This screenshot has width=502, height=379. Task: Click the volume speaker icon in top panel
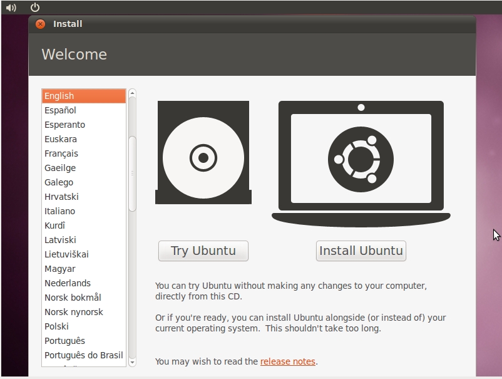click(x=11, y=8)
